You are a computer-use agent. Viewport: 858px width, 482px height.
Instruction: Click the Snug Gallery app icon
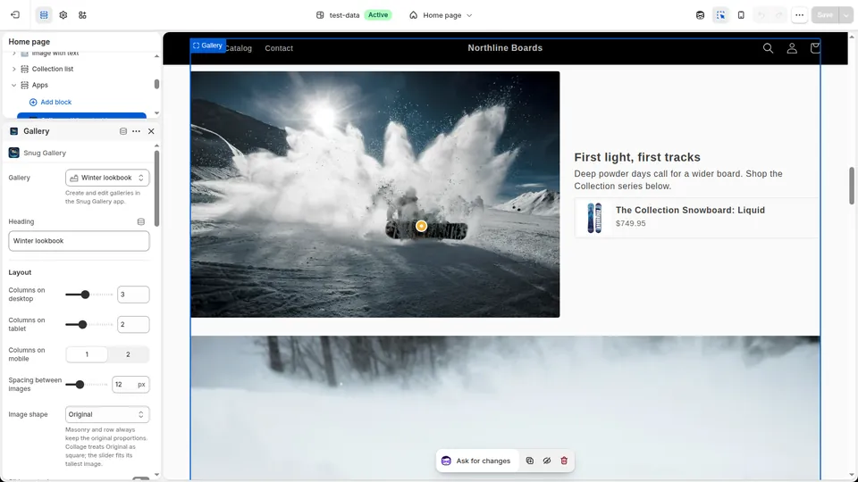point(14,153)
